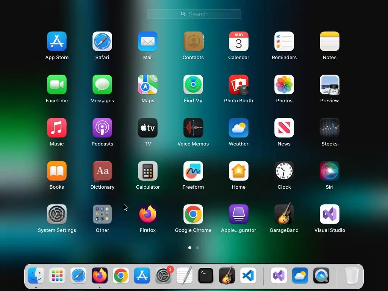This screenshot has height=291, width=388.
Task: Click the Launchpad Search field
Action: tap(194, 14)
